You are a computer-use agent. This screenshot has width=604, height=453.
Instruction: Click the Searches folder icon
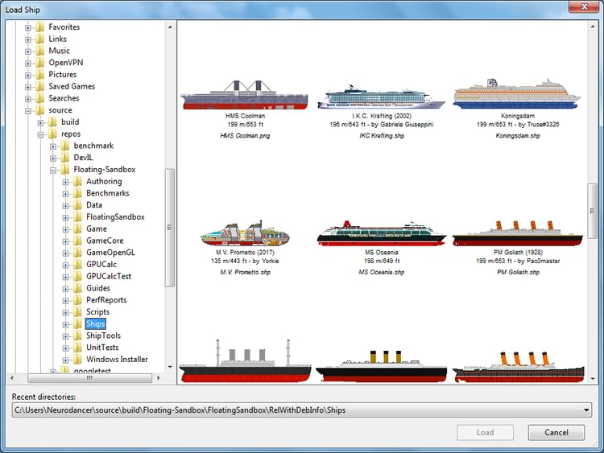click(x=40, y=98)
